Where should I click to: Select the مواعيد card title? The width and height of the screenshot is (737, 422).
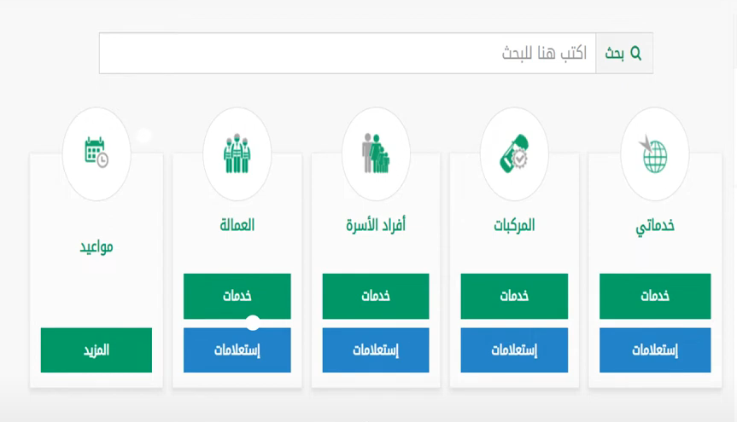click(97, 247)
